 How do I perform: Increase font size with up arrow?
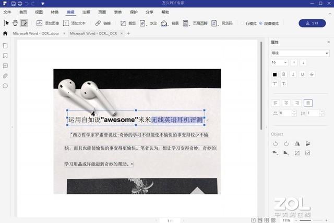click(294, 62)
